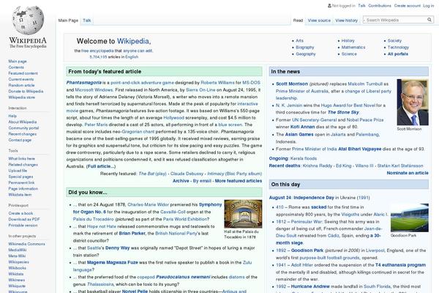Viewport: 439px width, 293px height.
Task: Open Special pages link
Action: pyautogui.click(x=20, y=177)
